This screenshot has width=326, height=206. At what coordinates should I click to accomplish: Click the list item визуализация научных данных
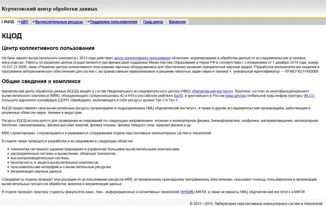pyautogui.click(x=37, y=171)
